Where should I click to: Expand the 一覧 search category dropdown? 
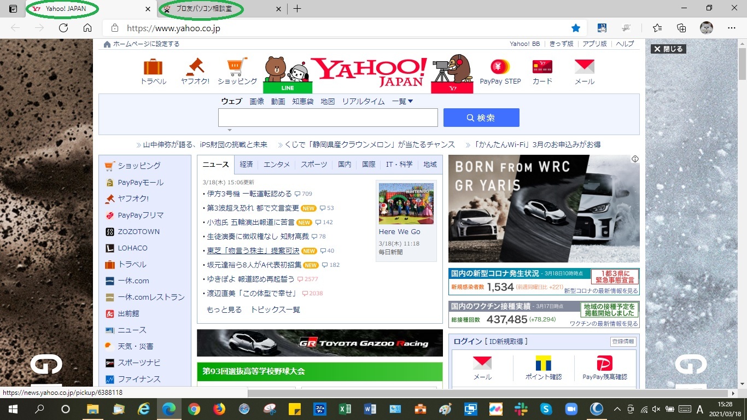(x=402, y=101)
